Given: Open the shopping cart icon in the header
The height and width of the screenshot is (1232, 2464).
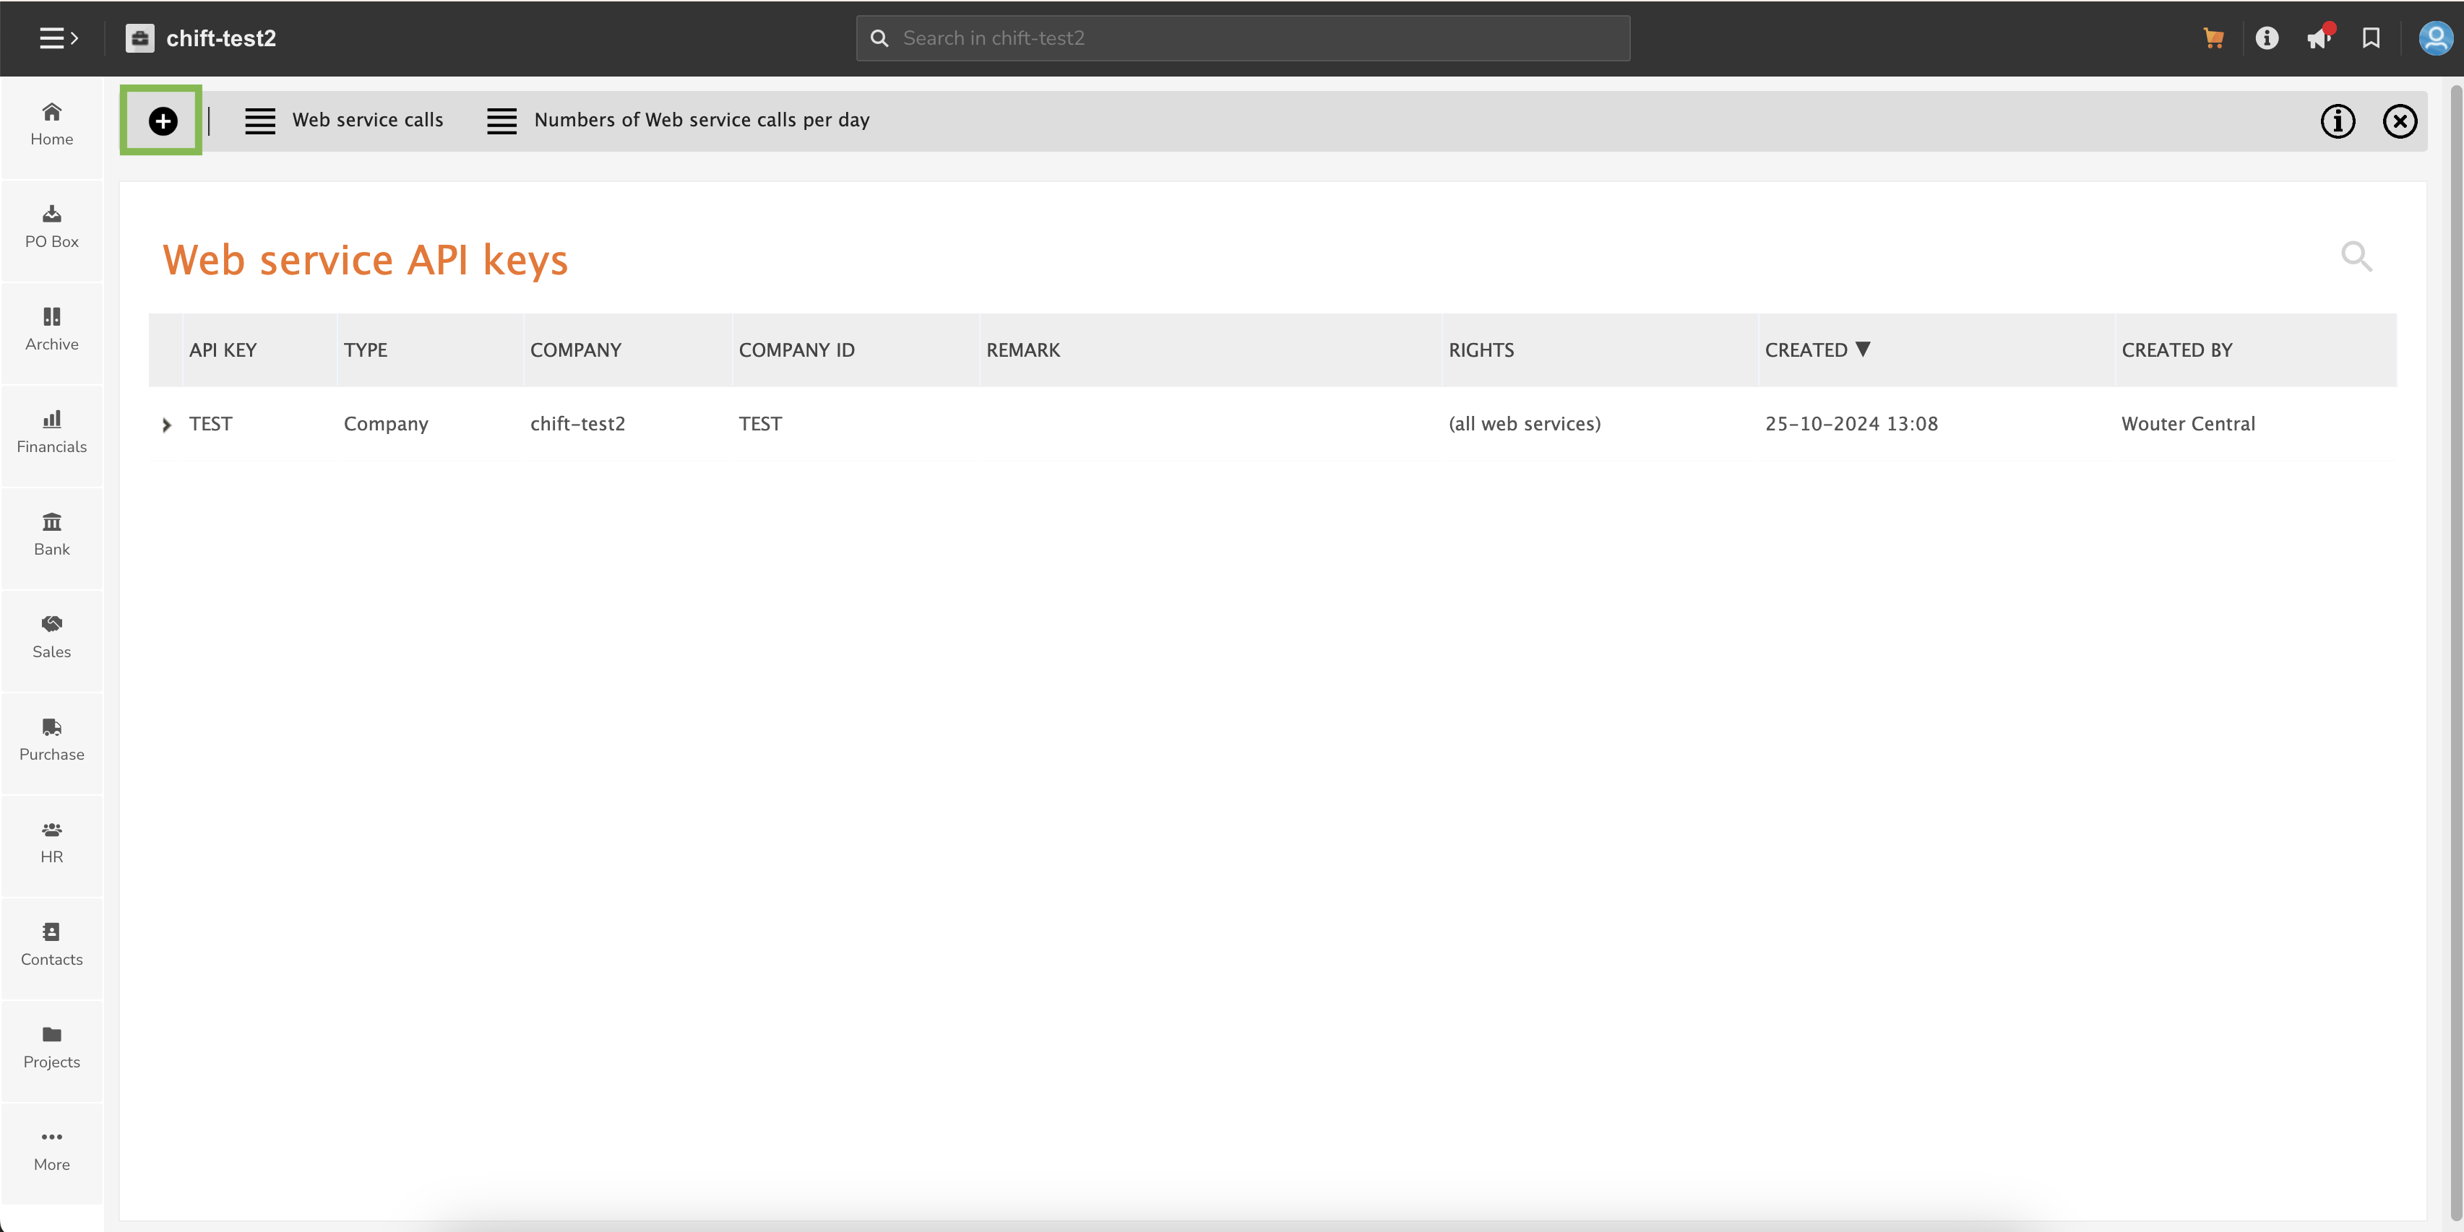Looking at the screenshot, I should (2213, 38).
